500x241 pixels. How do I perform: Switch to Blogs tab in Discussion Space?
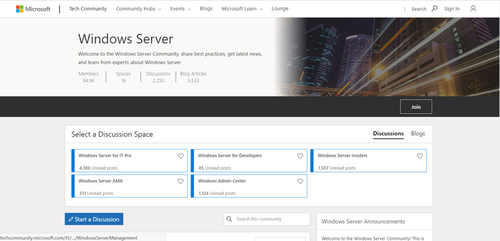[x=418, y=133]
